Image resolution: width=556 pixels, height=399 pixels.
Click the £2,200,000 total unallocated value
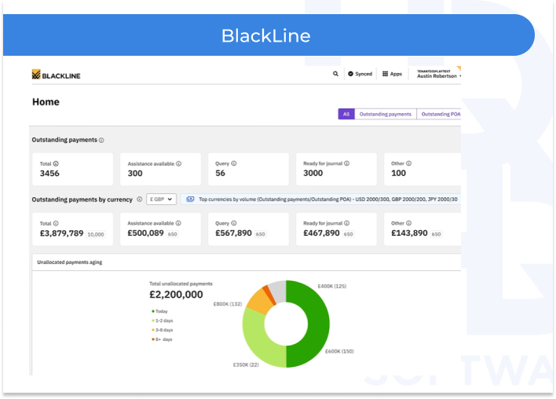176,295
